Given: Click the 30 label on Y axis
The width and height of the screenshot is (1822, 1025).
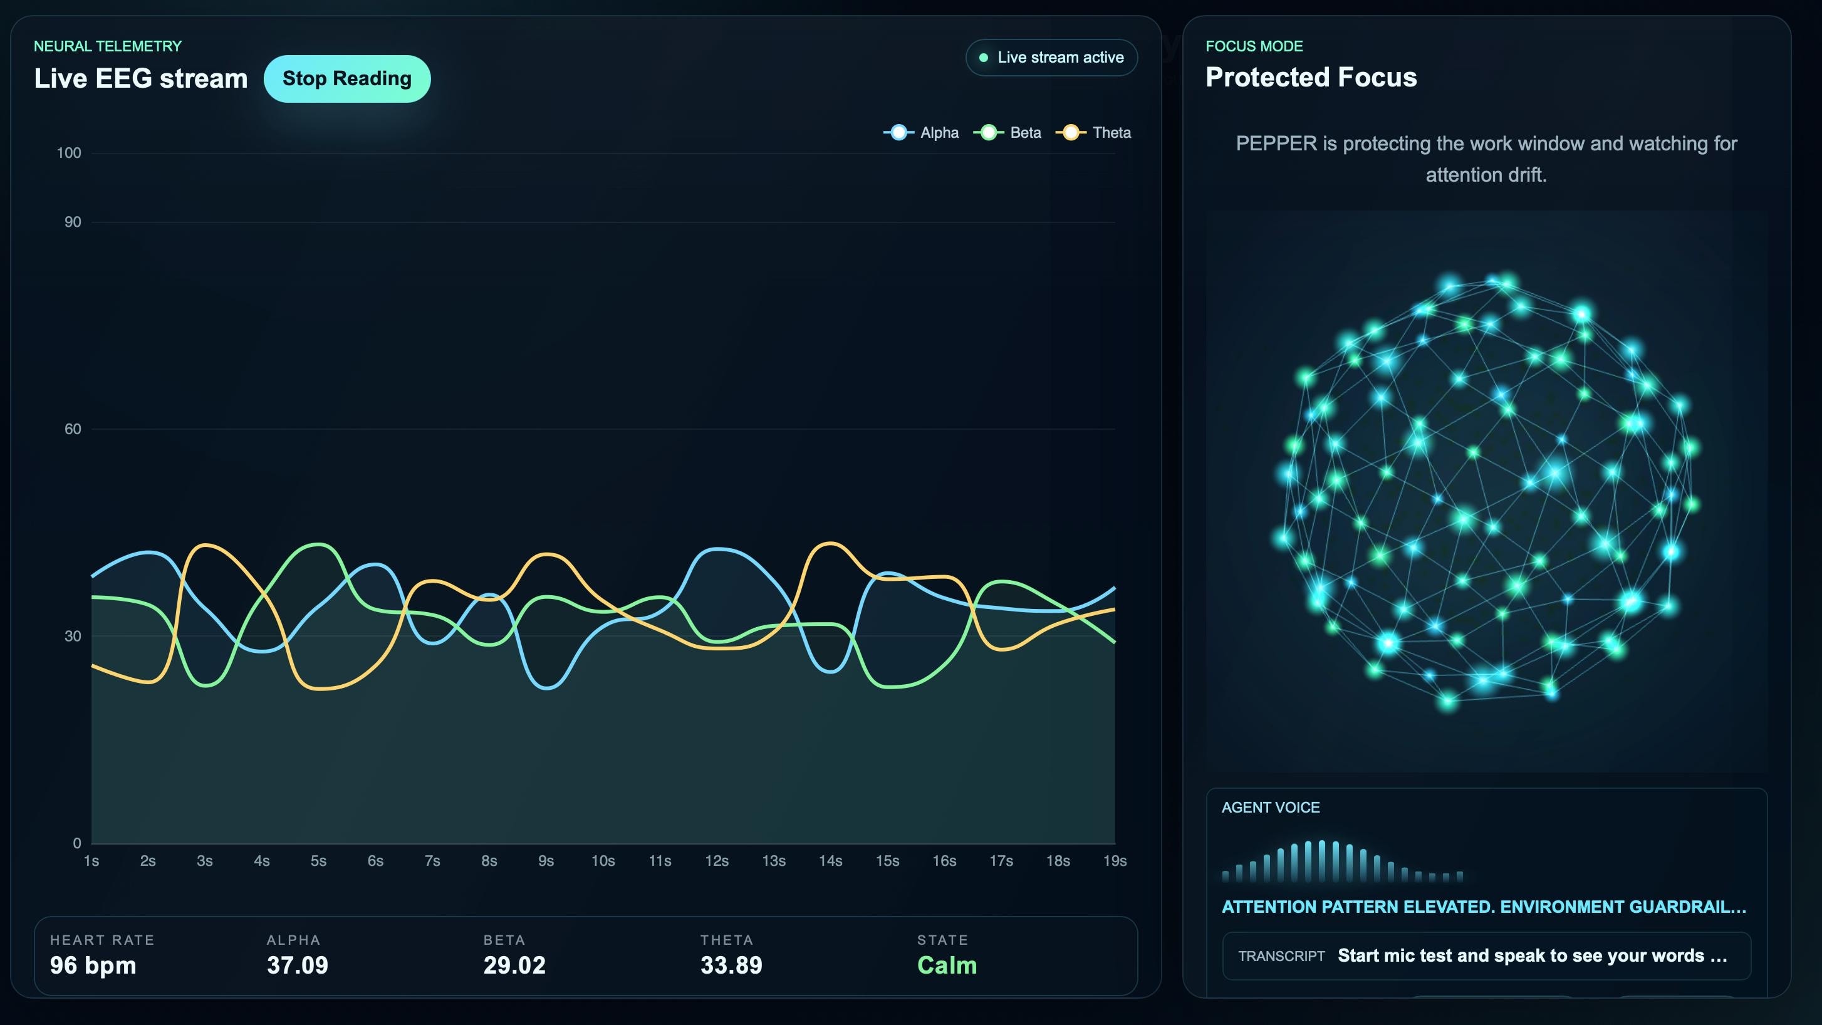Looking at the screenshot, I should pyautogui.click(x=72, y=636).
